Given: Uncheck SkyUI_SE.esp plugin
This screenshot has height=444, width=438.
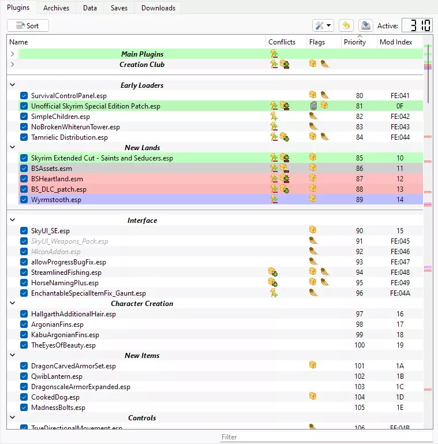Looking at the screenshot, I should [24, 231].
